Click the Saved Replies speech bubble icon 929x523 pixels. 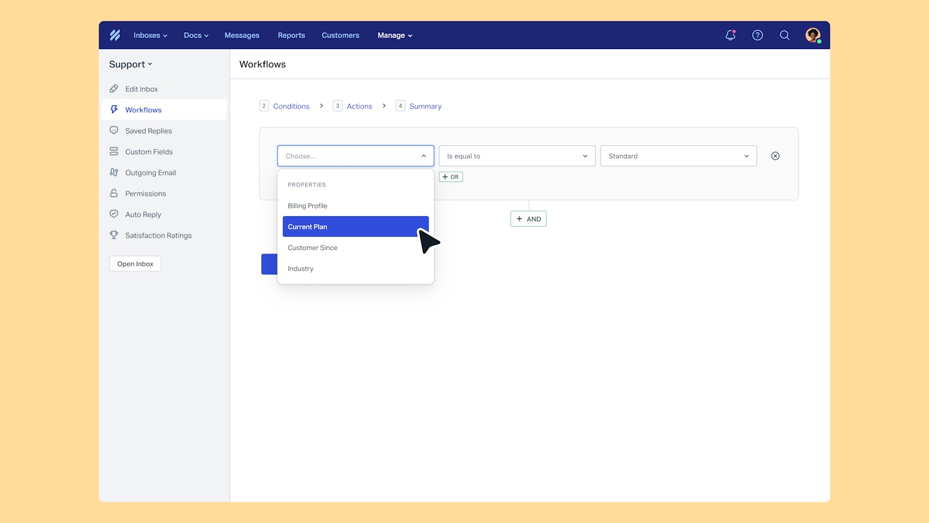(x=114, y=130)
